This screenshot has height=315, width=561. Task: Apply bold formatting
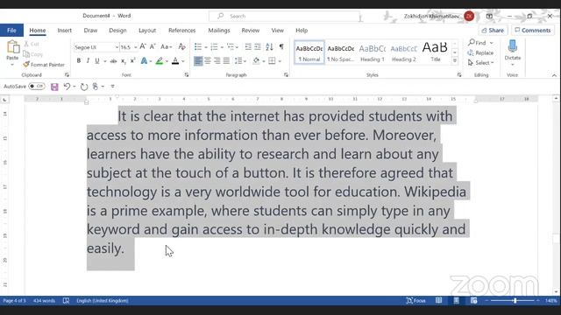(79, 61)
